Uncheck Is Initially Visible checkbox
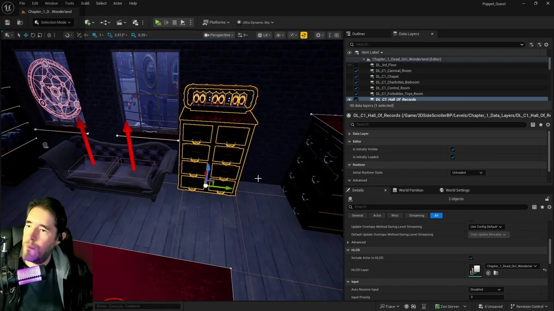Screen dimensions: 554x311 click(453, 149)
